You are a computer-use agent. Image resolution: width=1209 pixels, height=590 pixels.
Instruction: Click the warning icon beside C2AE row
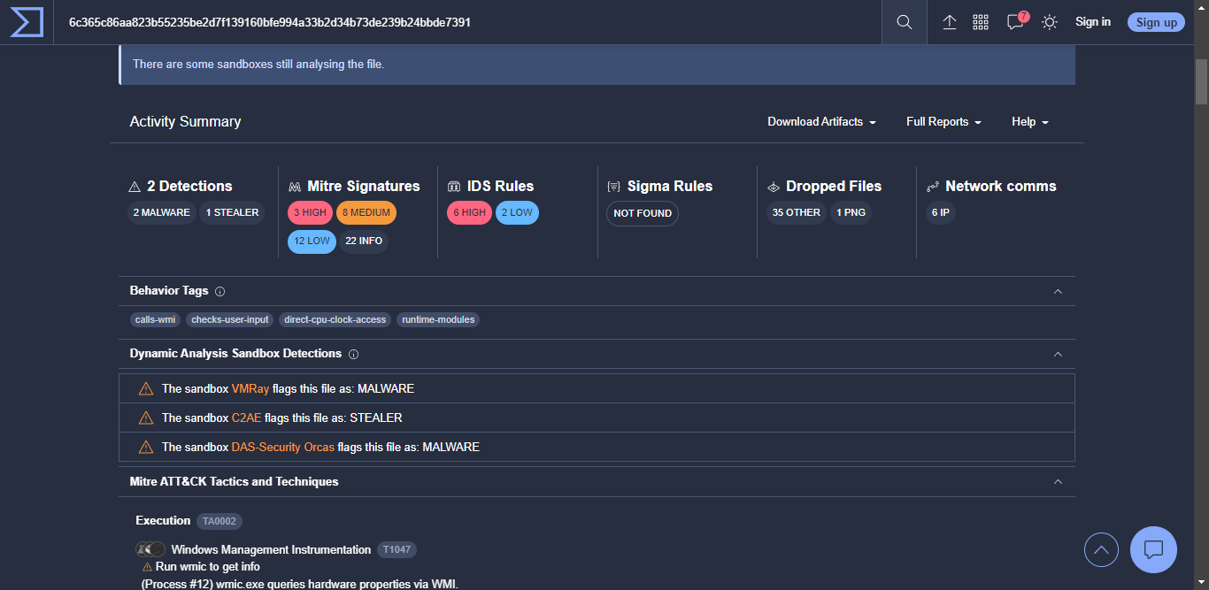tap(146, 418)
